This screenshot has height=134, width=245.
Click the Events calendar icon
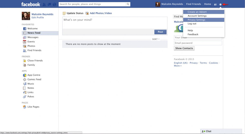25,42
